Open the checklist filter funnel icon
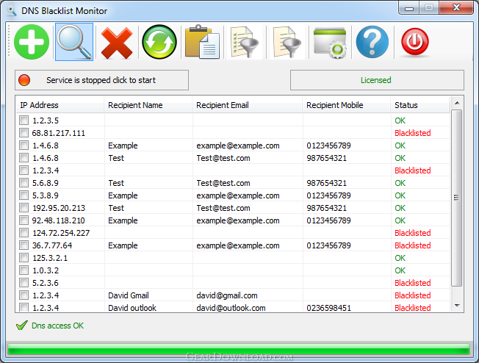The image size is (479, 363). click(x=245, y=42)
